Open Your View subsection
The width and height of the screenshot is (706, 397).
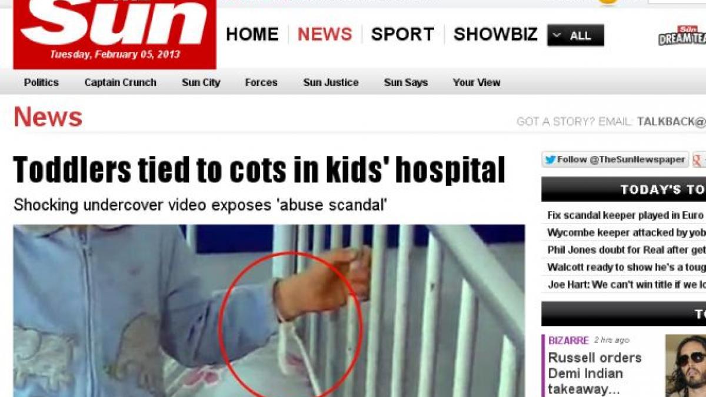pyautogui.click(x=477, y=82)
